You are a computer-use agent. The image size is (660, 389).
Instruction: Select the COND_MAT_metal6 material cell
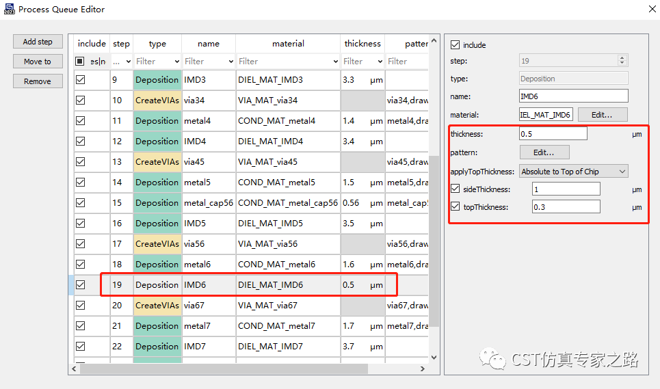(x=288, y=264)
